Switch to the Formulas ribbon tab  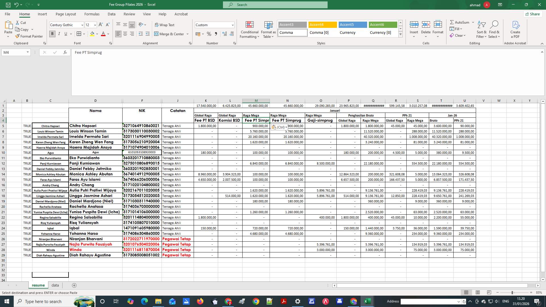click(x=92, y=14)
